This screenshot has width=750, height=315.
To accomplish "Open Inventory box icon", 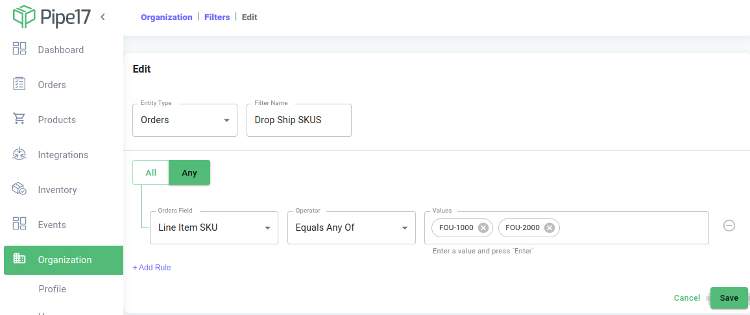I will point(19,189).
